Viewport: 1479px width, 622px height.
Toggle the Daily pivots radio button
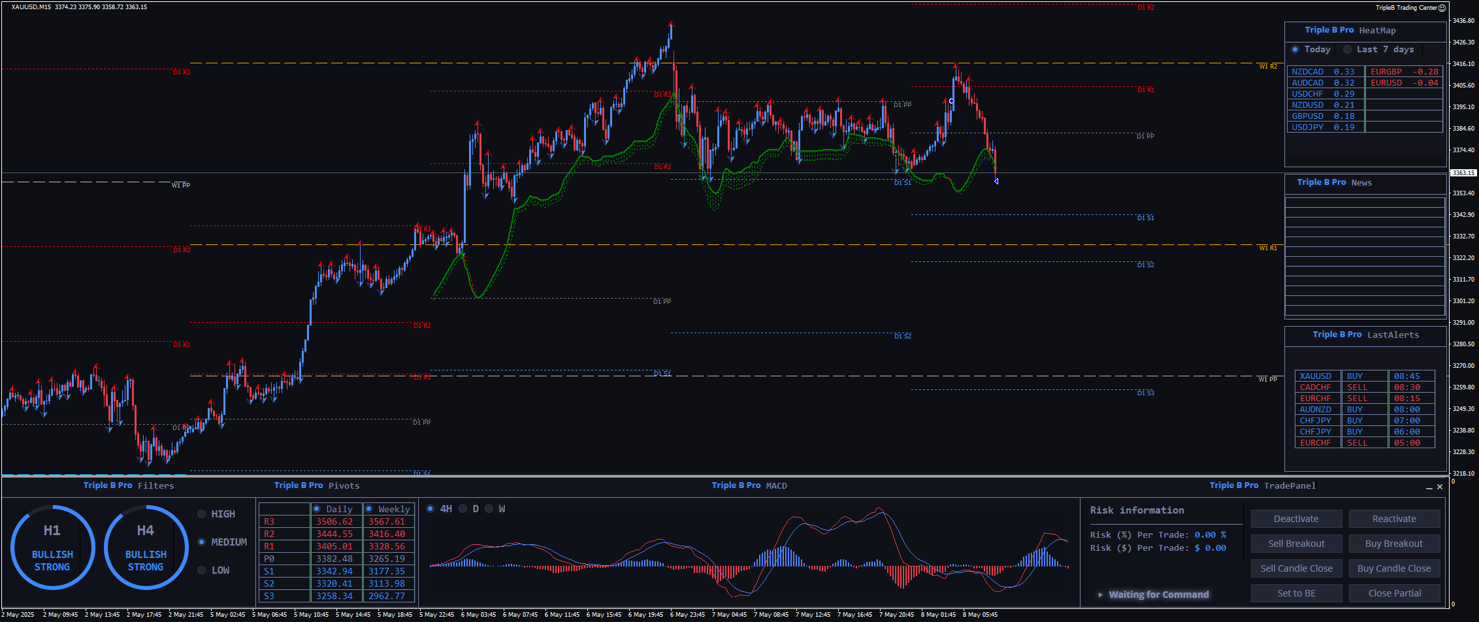click(317, 509)
